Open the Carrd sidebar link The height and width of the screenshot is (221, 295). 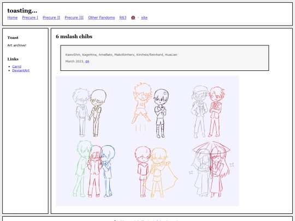pos(17,67)
